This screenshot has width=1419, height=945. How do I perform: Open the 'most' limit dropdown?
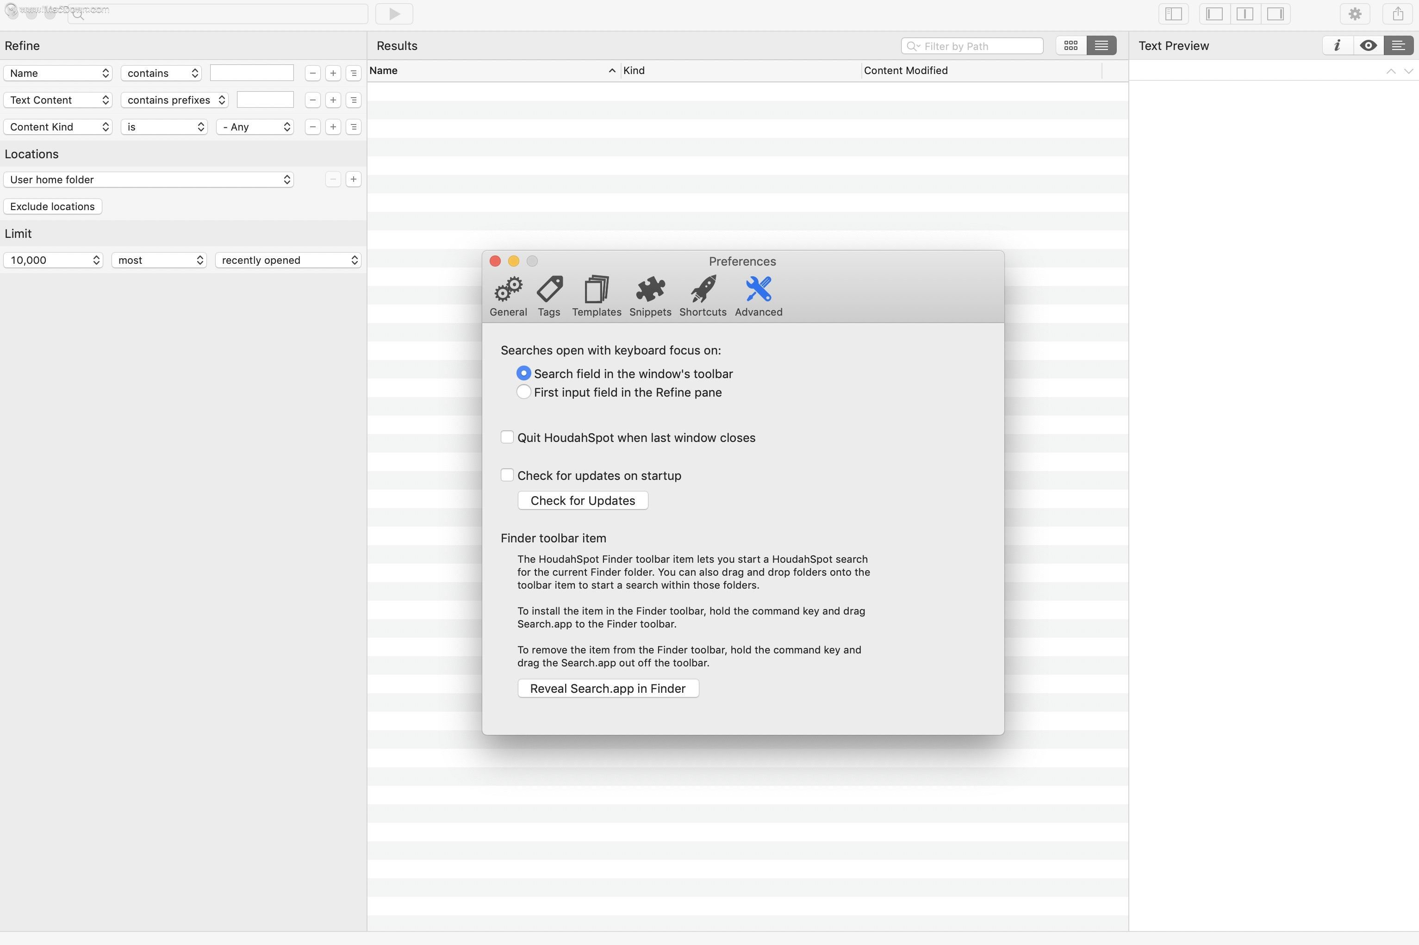click(159, 260)
